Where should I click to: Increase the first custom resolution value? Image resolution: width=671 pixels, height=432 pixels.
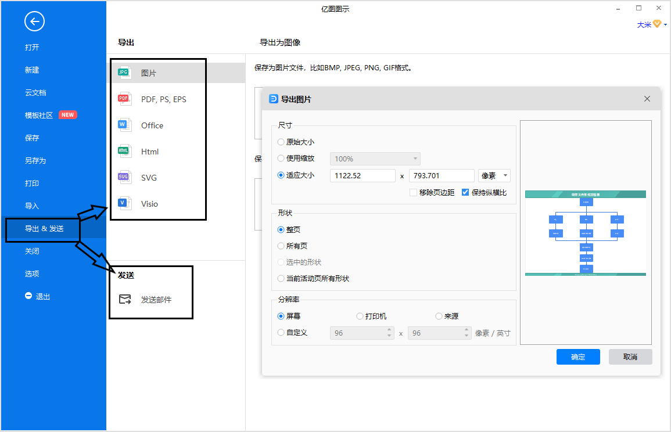(389, 330)
